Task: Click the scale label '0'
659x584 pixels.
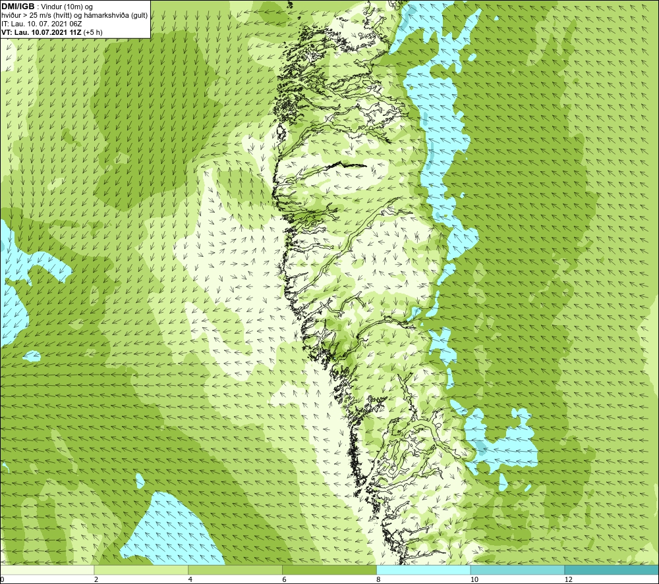Action: point(2,580)
